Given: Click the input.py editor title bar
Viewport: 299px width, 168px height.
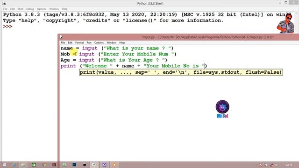Looking at the screenshot, I should pyautogui.click(x=179, y=37).
